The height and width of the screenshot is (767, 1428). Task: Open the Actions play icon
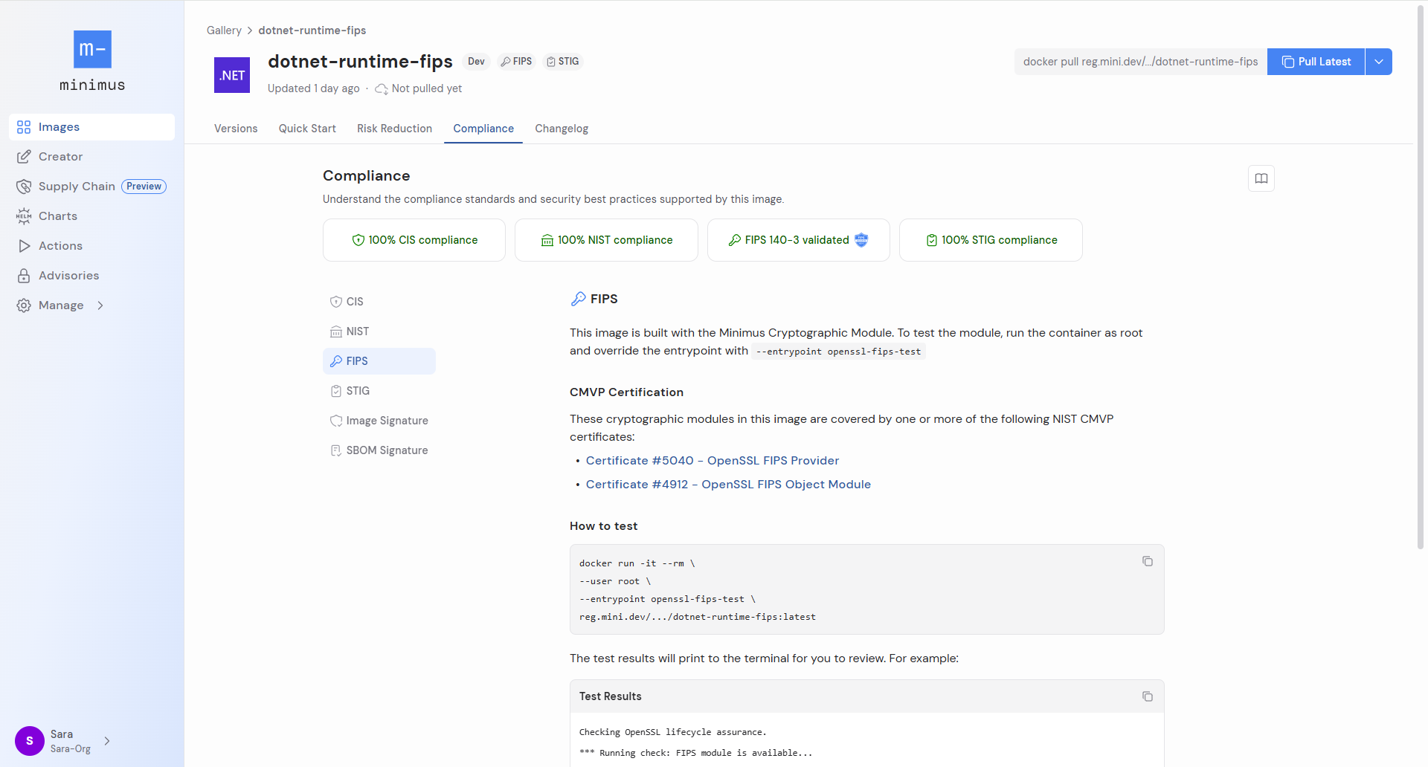click(x=24, y=246)
